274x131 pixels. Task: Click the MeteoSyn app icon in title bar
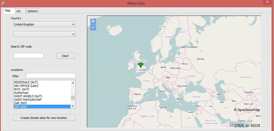click(3, 3)
